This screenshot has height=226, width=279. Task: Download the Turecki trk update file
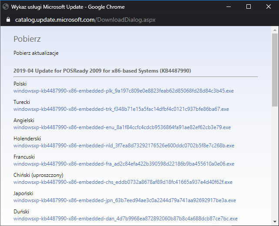tap(121, 109)
